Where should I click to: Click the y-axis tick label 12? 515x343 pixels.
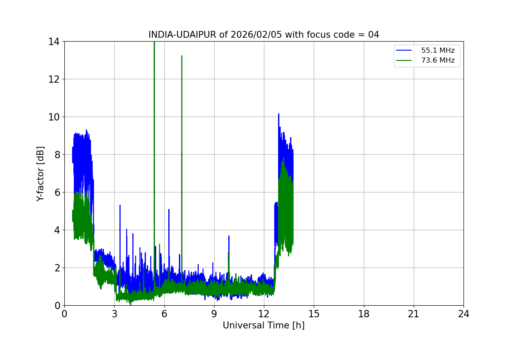tap(54, 79)
